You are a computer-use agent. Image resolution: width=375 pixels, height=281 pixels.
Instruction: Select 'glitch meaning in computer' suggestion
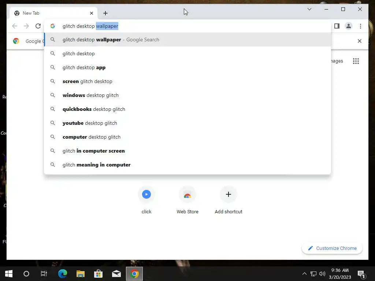click(188, 165)
